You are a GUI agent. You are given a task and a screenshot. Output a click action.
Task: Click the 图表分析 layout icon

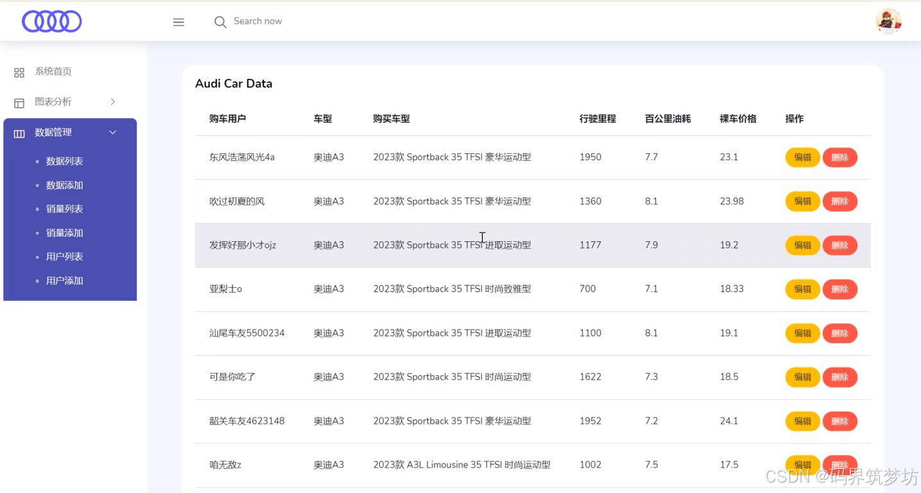[x=19, y=103]
